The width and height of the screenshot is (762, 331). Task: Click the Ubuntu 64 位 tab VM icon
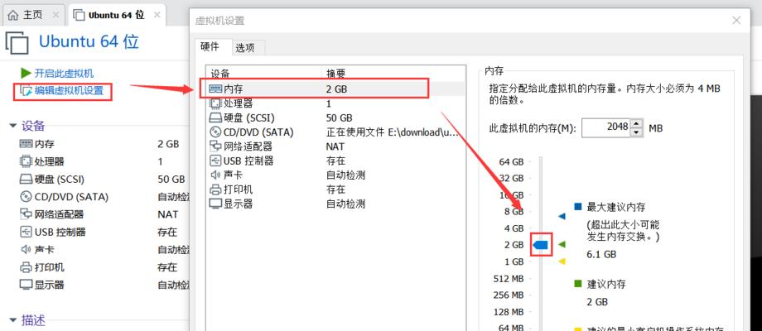click(x=79, y=15)
